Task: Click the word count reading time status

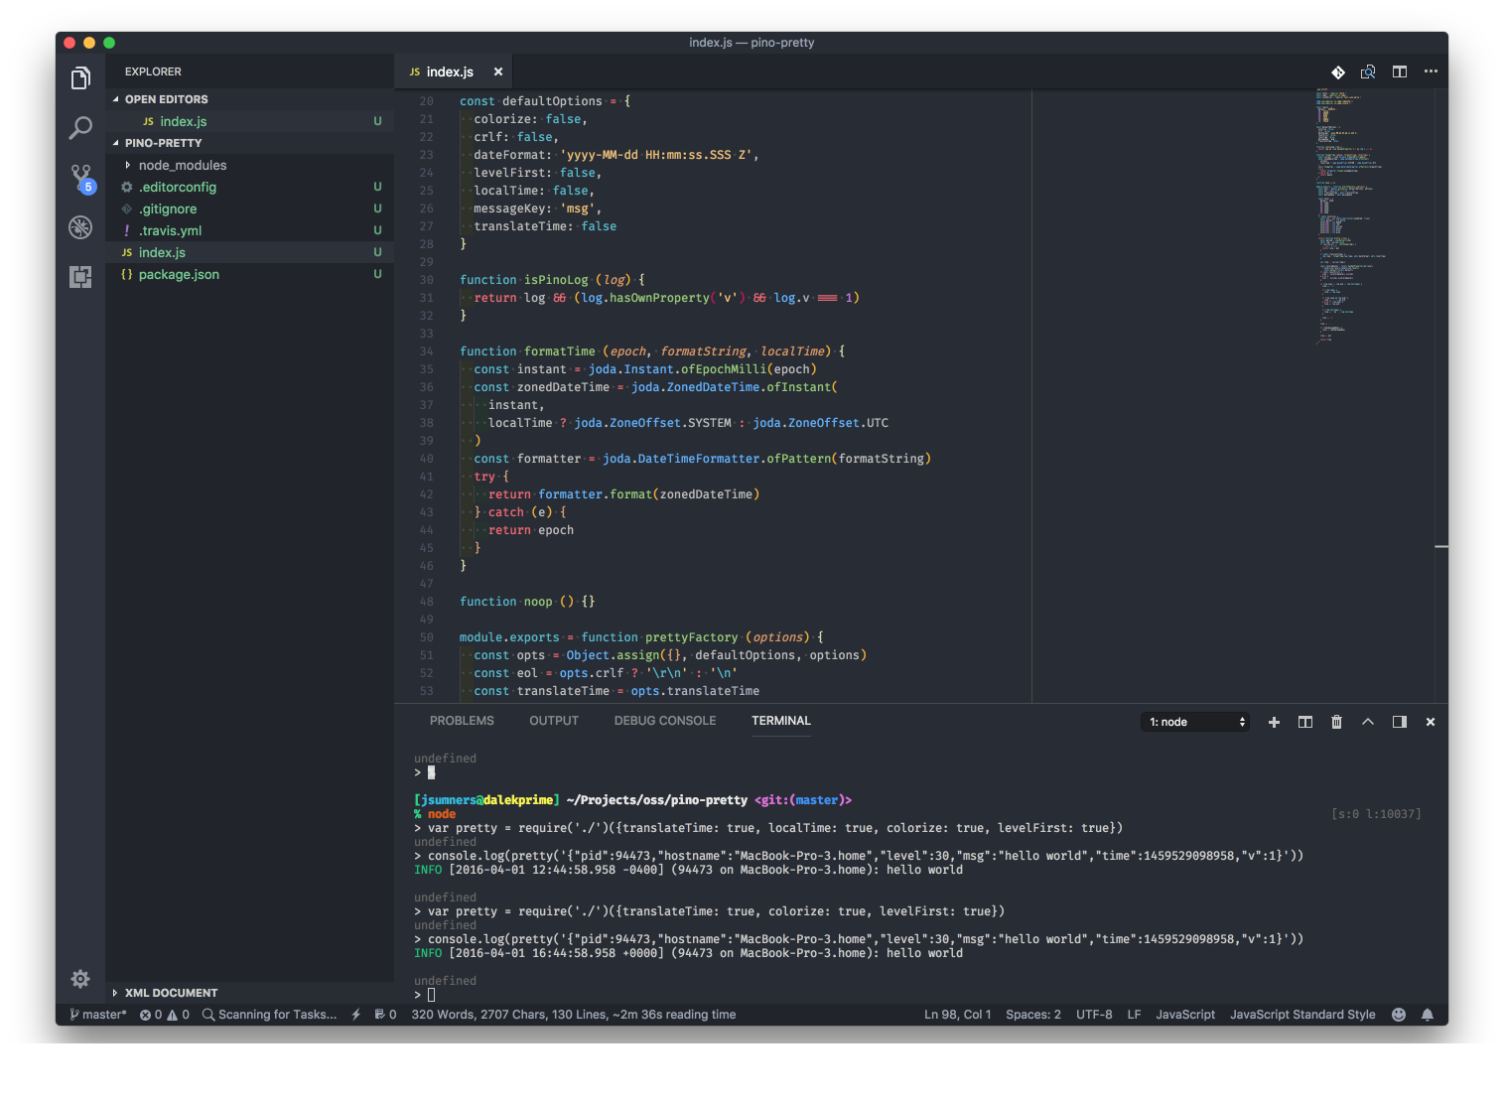Action: point(574,1015)
